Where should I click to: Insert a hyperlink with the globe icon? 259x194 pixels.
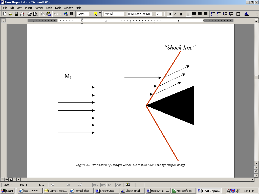tap(66, 14)
